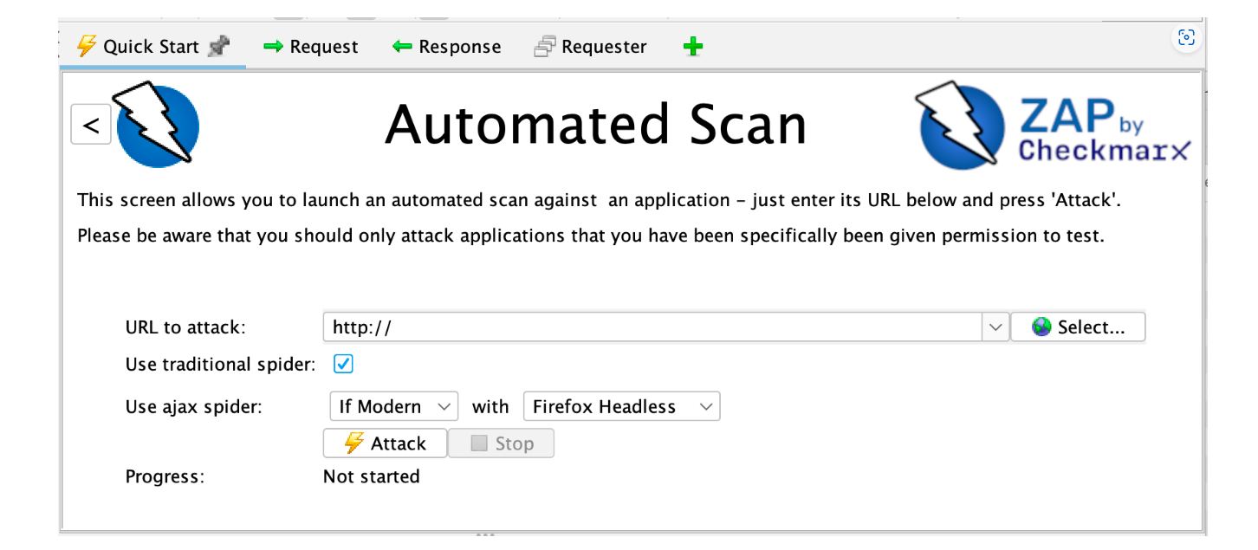Click the pin icon on Quick Start tab
Screen dimensions: 1258x550
[x=219, y=47]
